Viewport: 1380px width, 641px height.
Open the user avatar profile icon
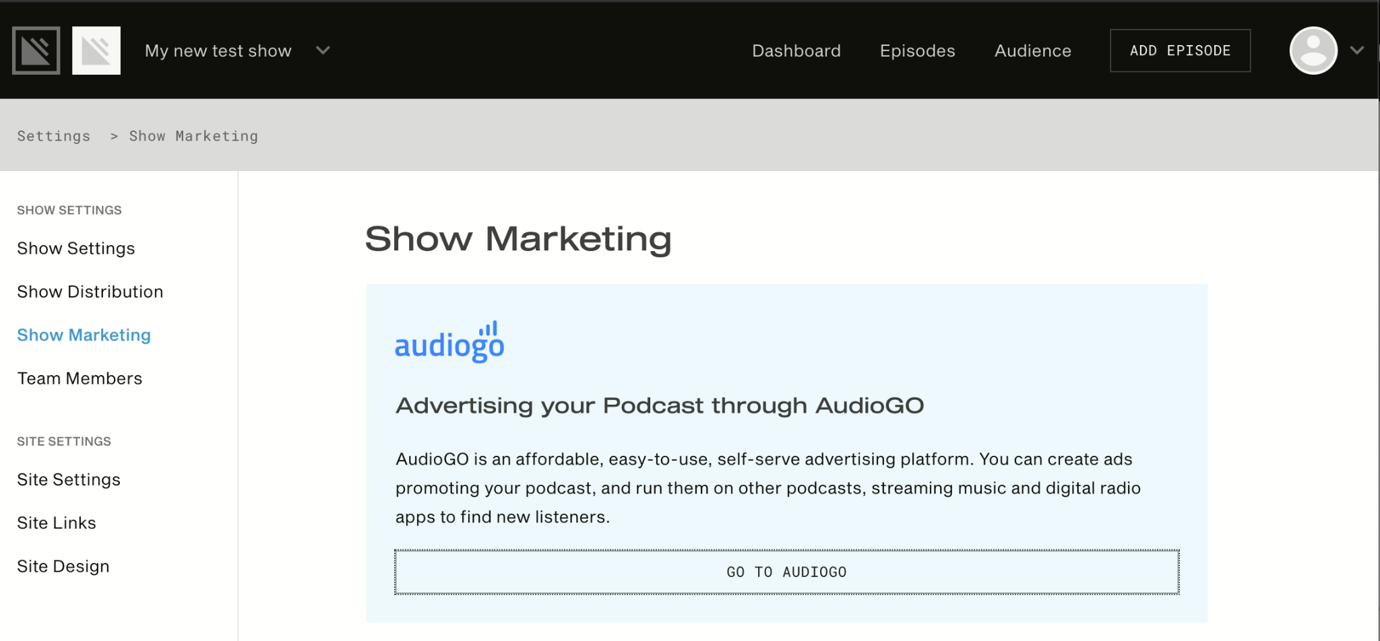1313,50
